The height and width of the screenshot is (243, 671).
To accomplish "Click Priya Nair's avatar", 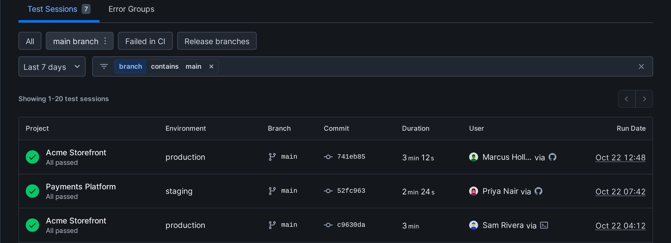I will pyautogui.click(x=474, y=191).
